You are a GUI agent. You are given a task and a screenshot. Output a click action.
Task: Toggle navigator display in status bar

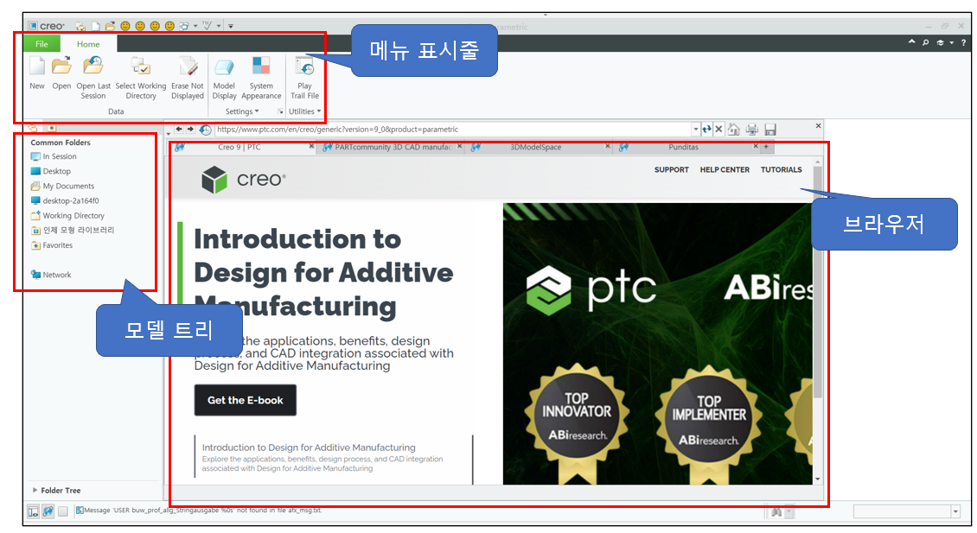click(33, 511)
